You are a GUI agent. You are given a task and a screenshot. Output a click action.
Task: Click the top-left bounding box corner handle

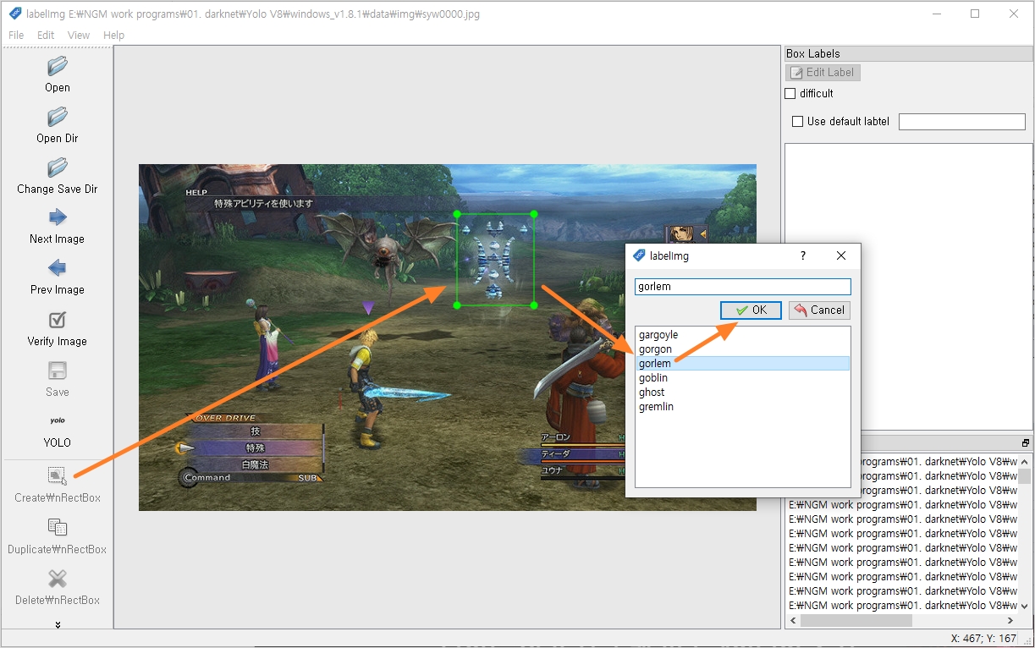click(x=457, y=214)
